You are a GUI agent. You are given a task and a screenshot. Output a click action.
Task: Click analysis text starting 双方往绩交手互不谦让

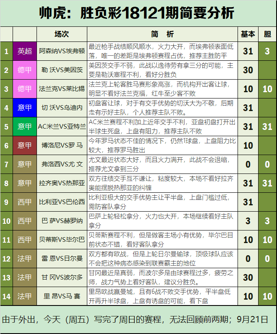click(x=161, y=183)
